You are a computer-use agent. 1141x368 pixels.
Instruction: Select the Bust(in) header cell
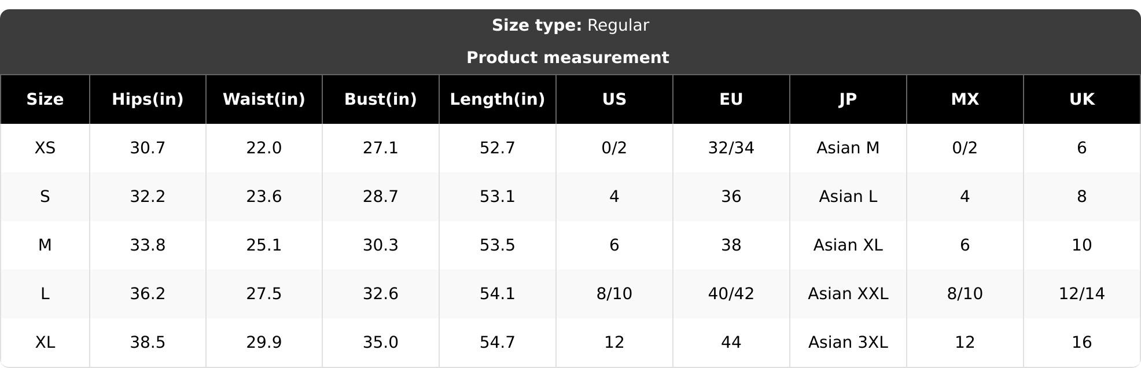click(381, 99)
